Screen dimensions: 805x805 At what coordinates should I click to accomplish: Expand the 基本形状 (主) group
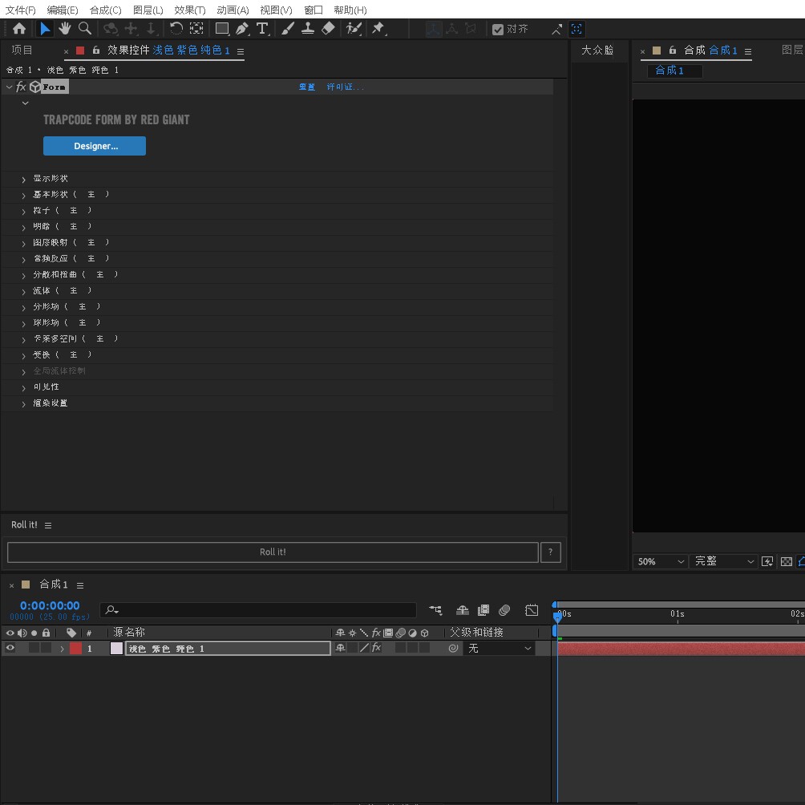pos(23,196)
